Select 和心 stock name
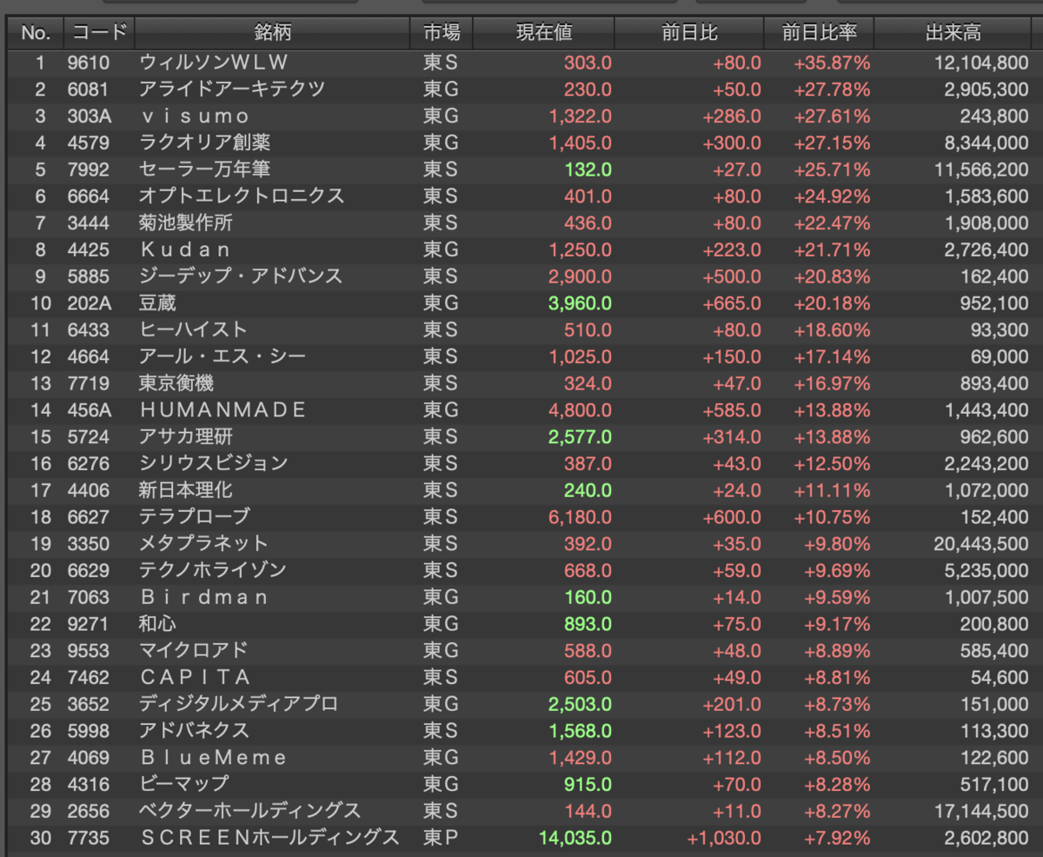This screenshot has height=857, width=1043. pyautogui.click(x=157, y=624)
